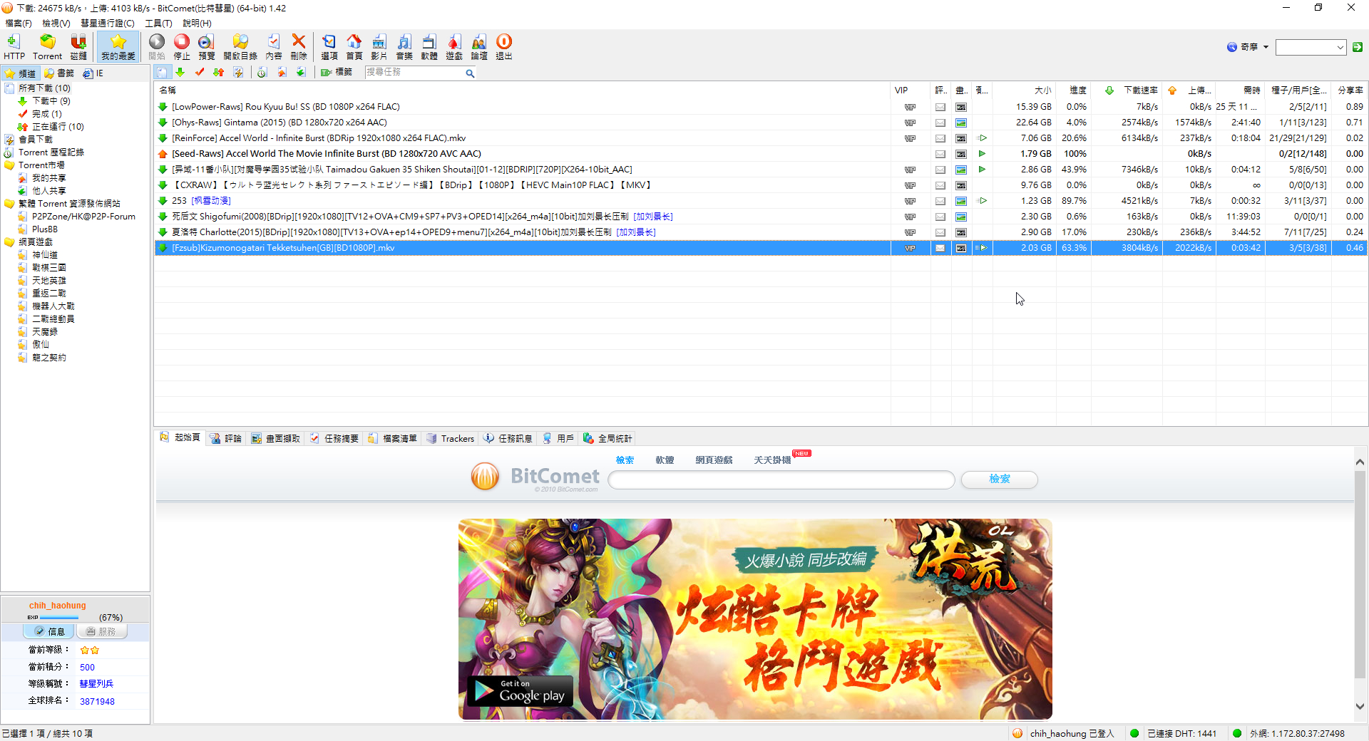Open the 論壇 forum icon

pyautogui.click(x=479, y=47)
